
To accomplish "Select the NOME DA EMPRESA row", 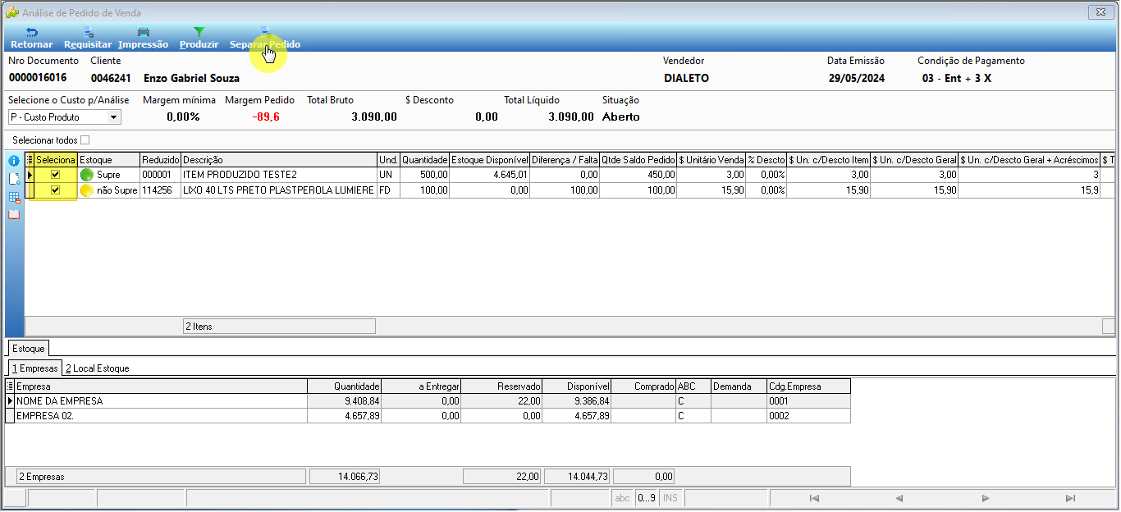I will point(428,401).
